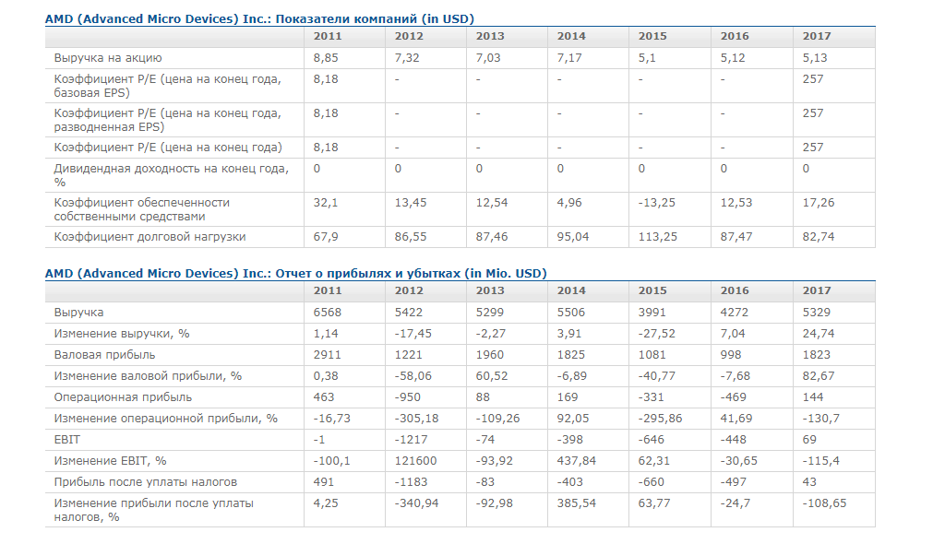945x544 pixels.
Task: Select the 'Валовая прибыль' row label
Action: pyautogui.click(x=104, y=355)
